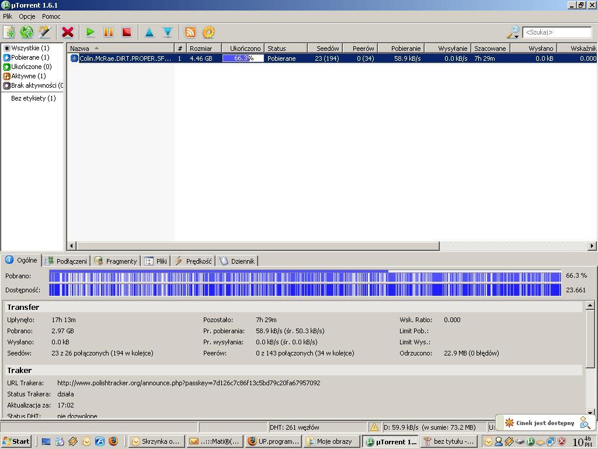Select Brak aktywności category in sidebar
The height and width of the screenshot is (449, 598).
tap(33, 85)
